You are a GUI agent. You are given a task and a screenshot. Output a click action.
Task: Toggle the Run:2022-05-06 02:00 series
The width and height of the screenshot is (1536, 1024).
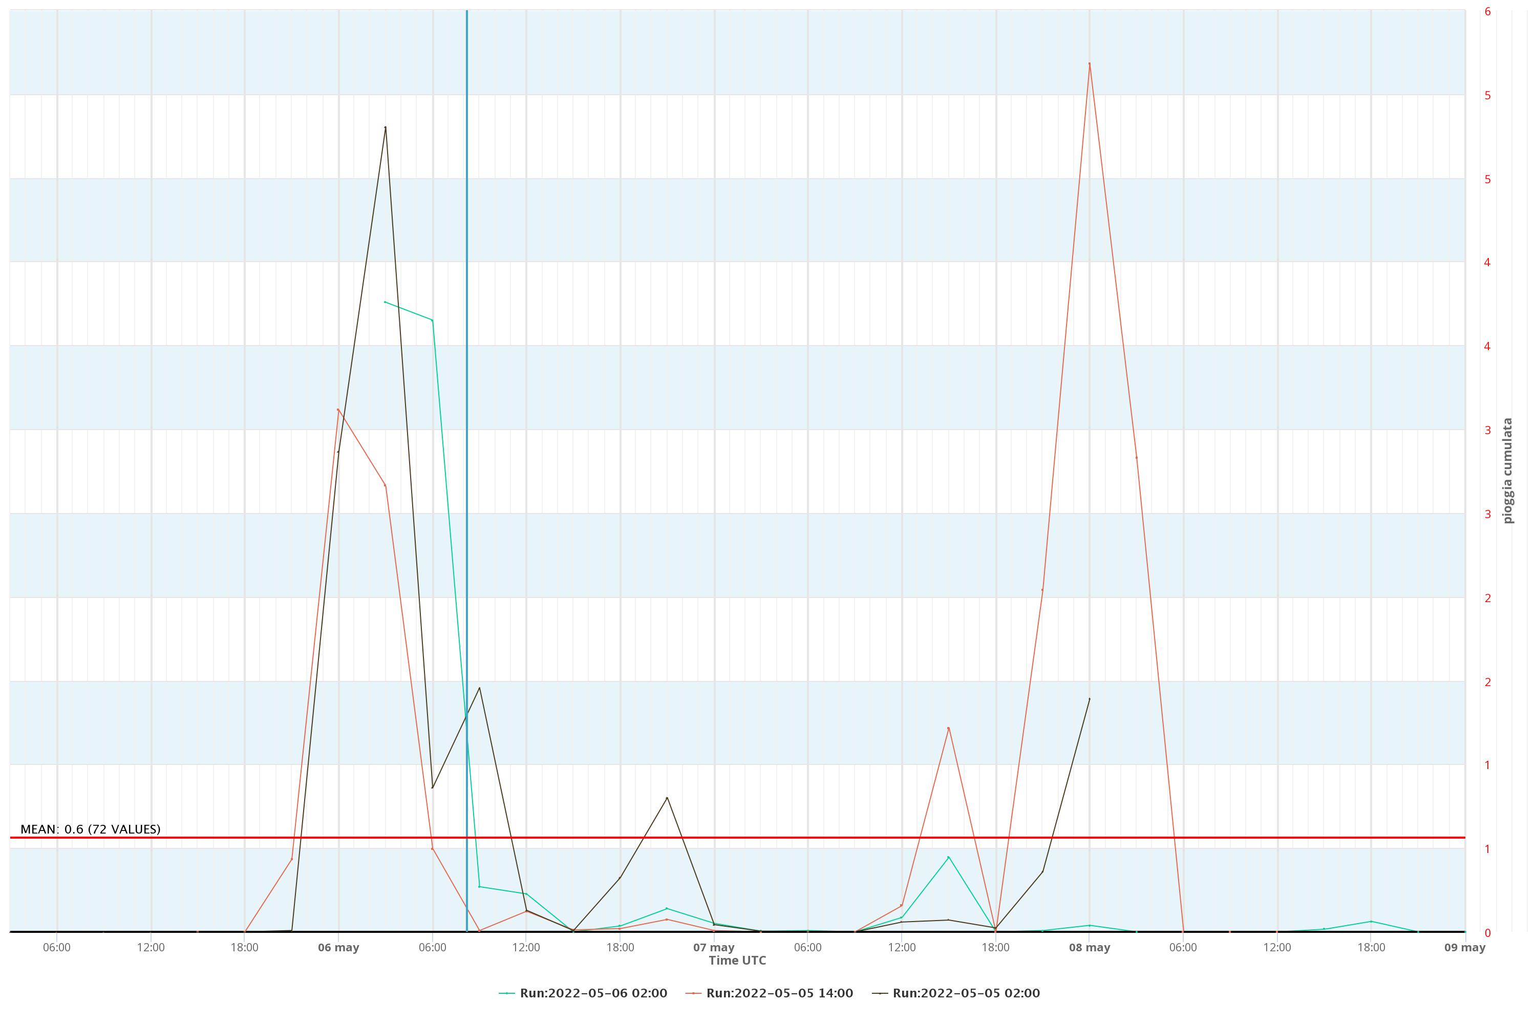pos(593,993)
